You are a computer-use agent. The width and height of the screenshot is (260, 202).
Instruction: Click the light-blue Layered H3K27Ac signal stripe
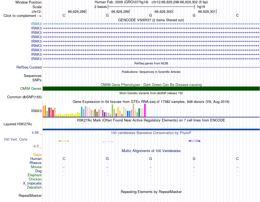(151, 129)
